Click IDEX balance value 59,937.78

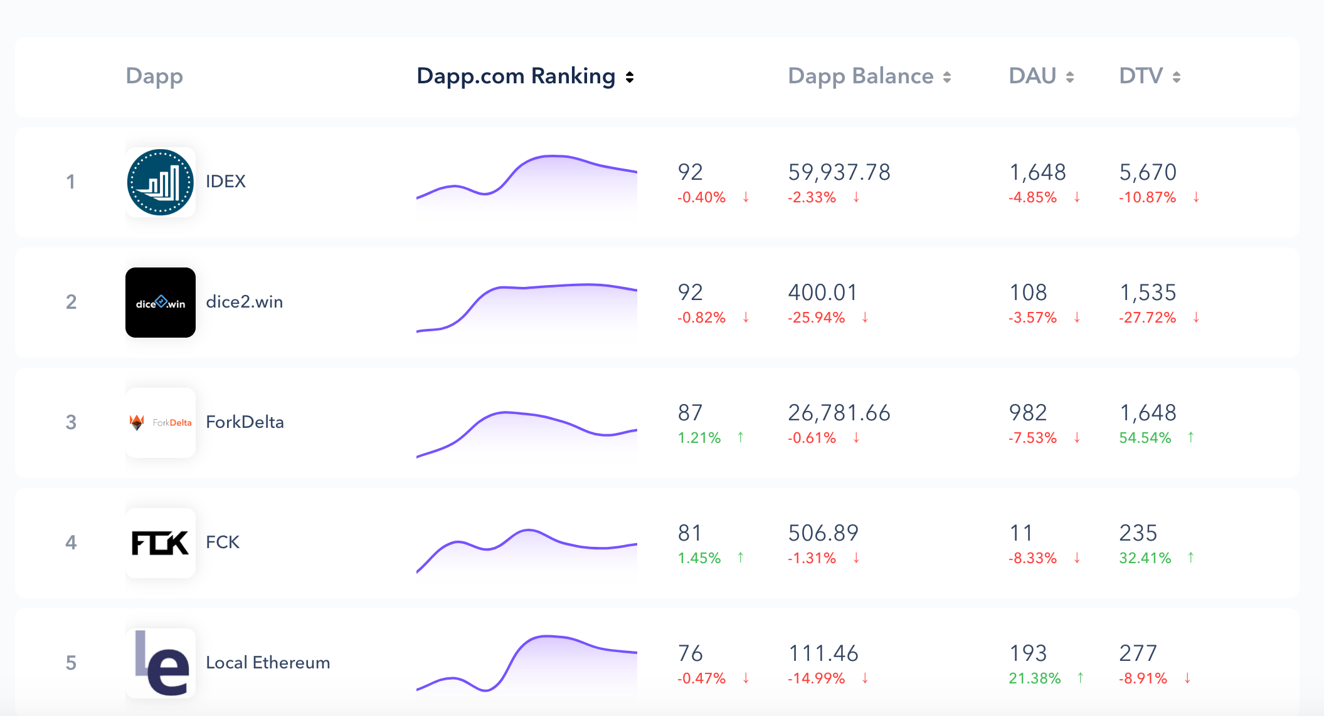pos(839,172)
